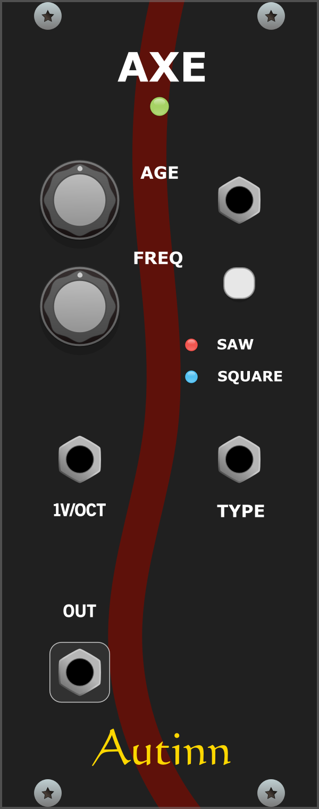Click the AXE module title
Screen dimensions: 319x809
[162, 68]
